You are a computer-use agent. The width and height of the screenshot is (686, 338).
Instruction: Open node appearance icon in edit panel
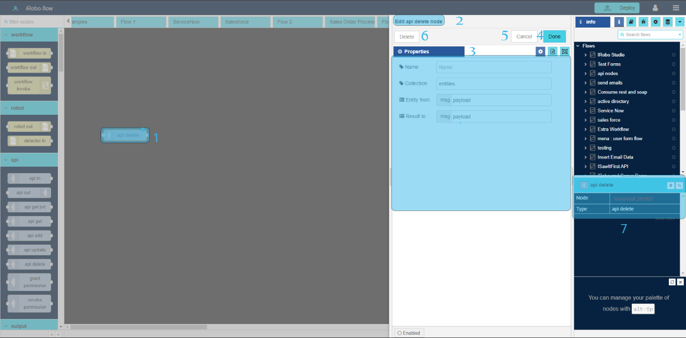click(x=564, y=52)
